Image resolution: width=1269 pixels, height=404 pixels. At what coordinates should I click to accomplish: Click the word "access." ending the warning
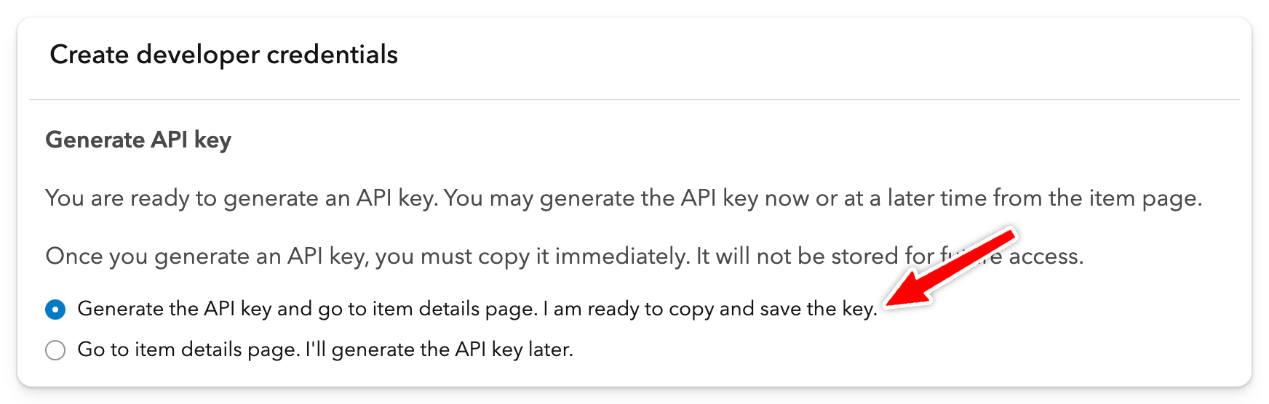(x=1046, y=256)
